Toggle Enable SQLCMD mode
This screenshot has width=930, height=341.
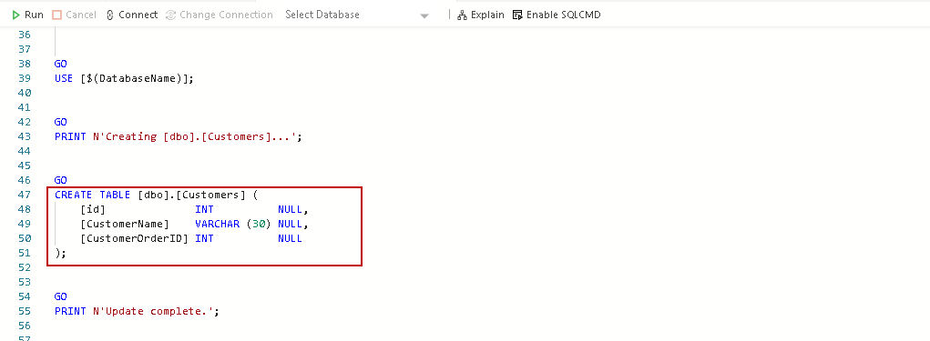[x=557, y=15]
